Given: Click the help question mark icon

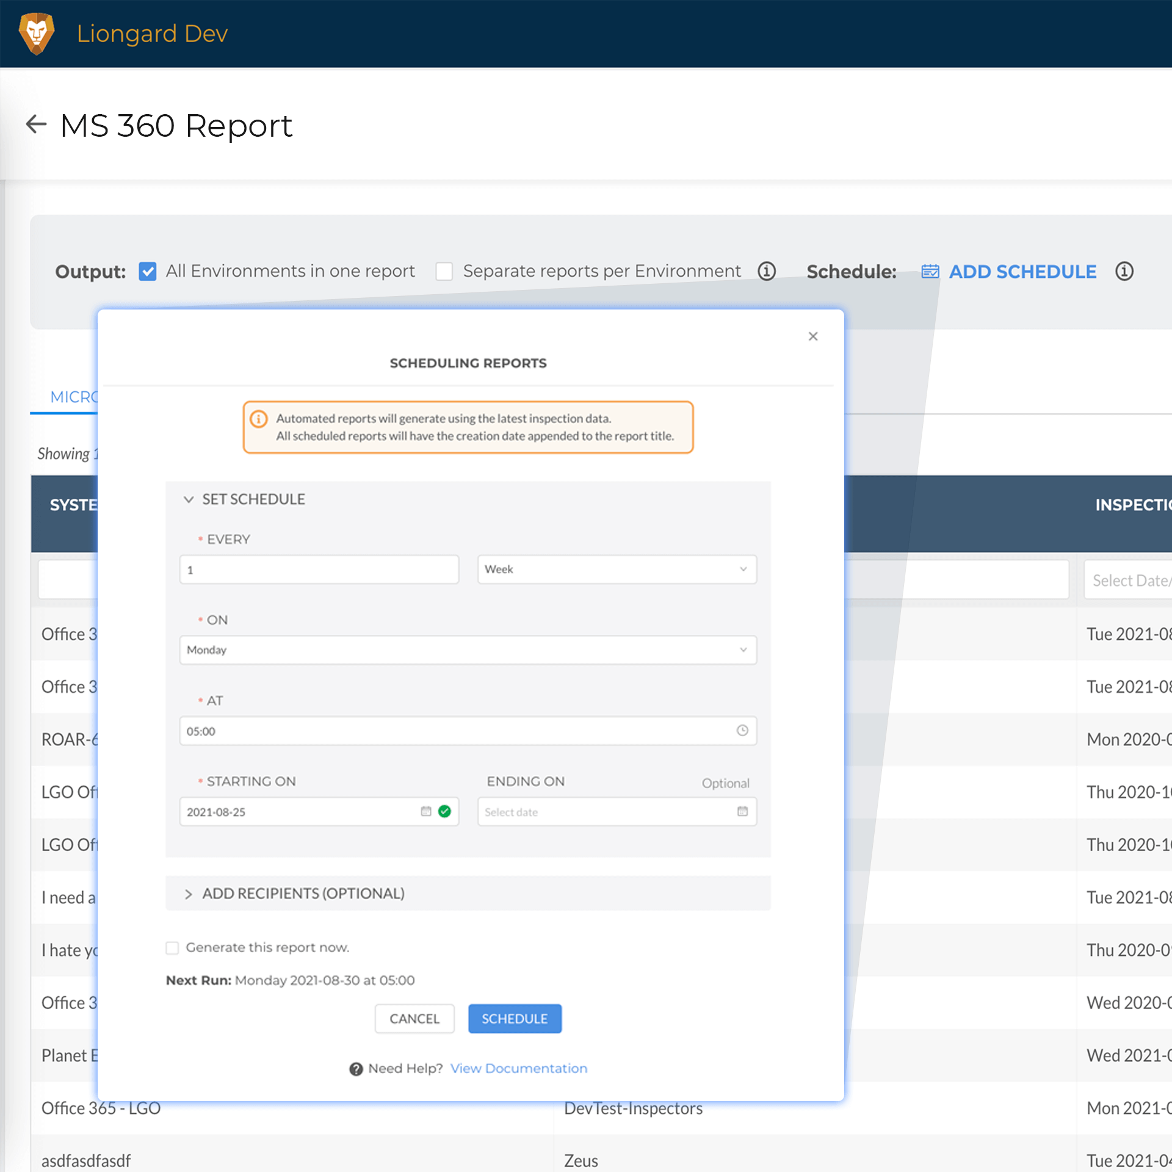Looking at the screenshot, I should (356, 1069).
